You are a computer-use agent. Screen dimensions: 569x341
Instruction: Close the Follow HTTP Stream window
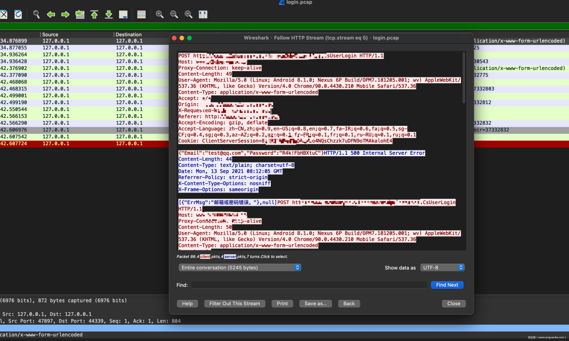(x=174, y=38)
